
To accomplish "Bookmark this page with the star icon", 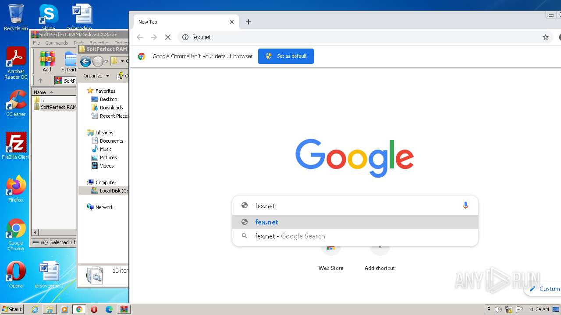I will [546, 38].
